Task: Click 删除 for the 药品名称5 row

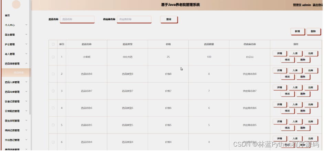Action: [x=303, y=128]
